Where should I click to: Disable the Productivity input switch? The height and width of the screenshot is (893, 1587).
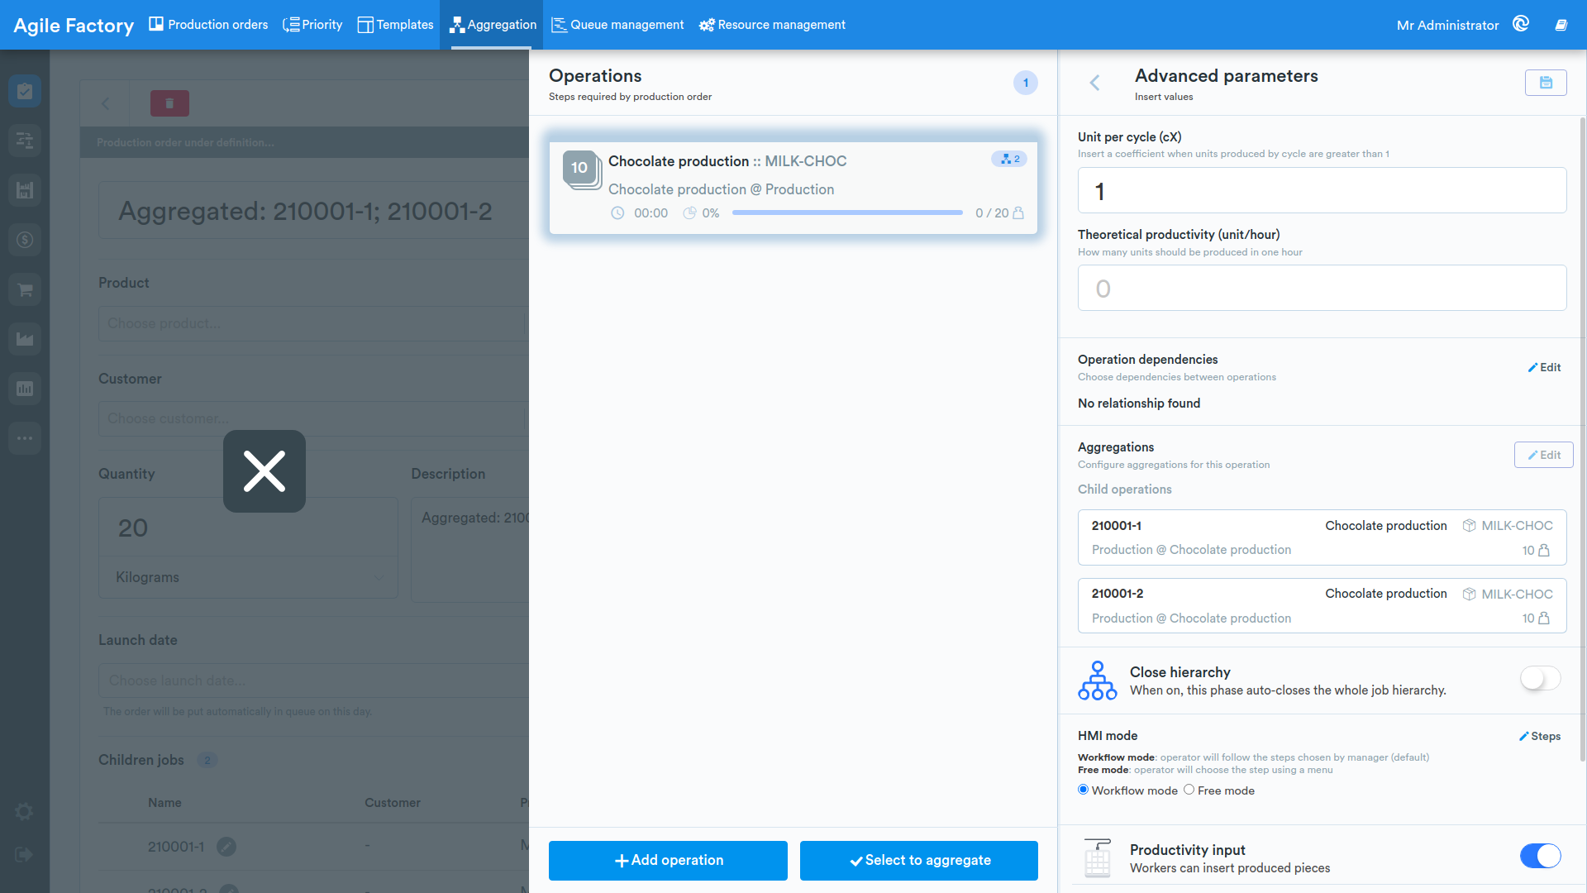(1541, 856)
